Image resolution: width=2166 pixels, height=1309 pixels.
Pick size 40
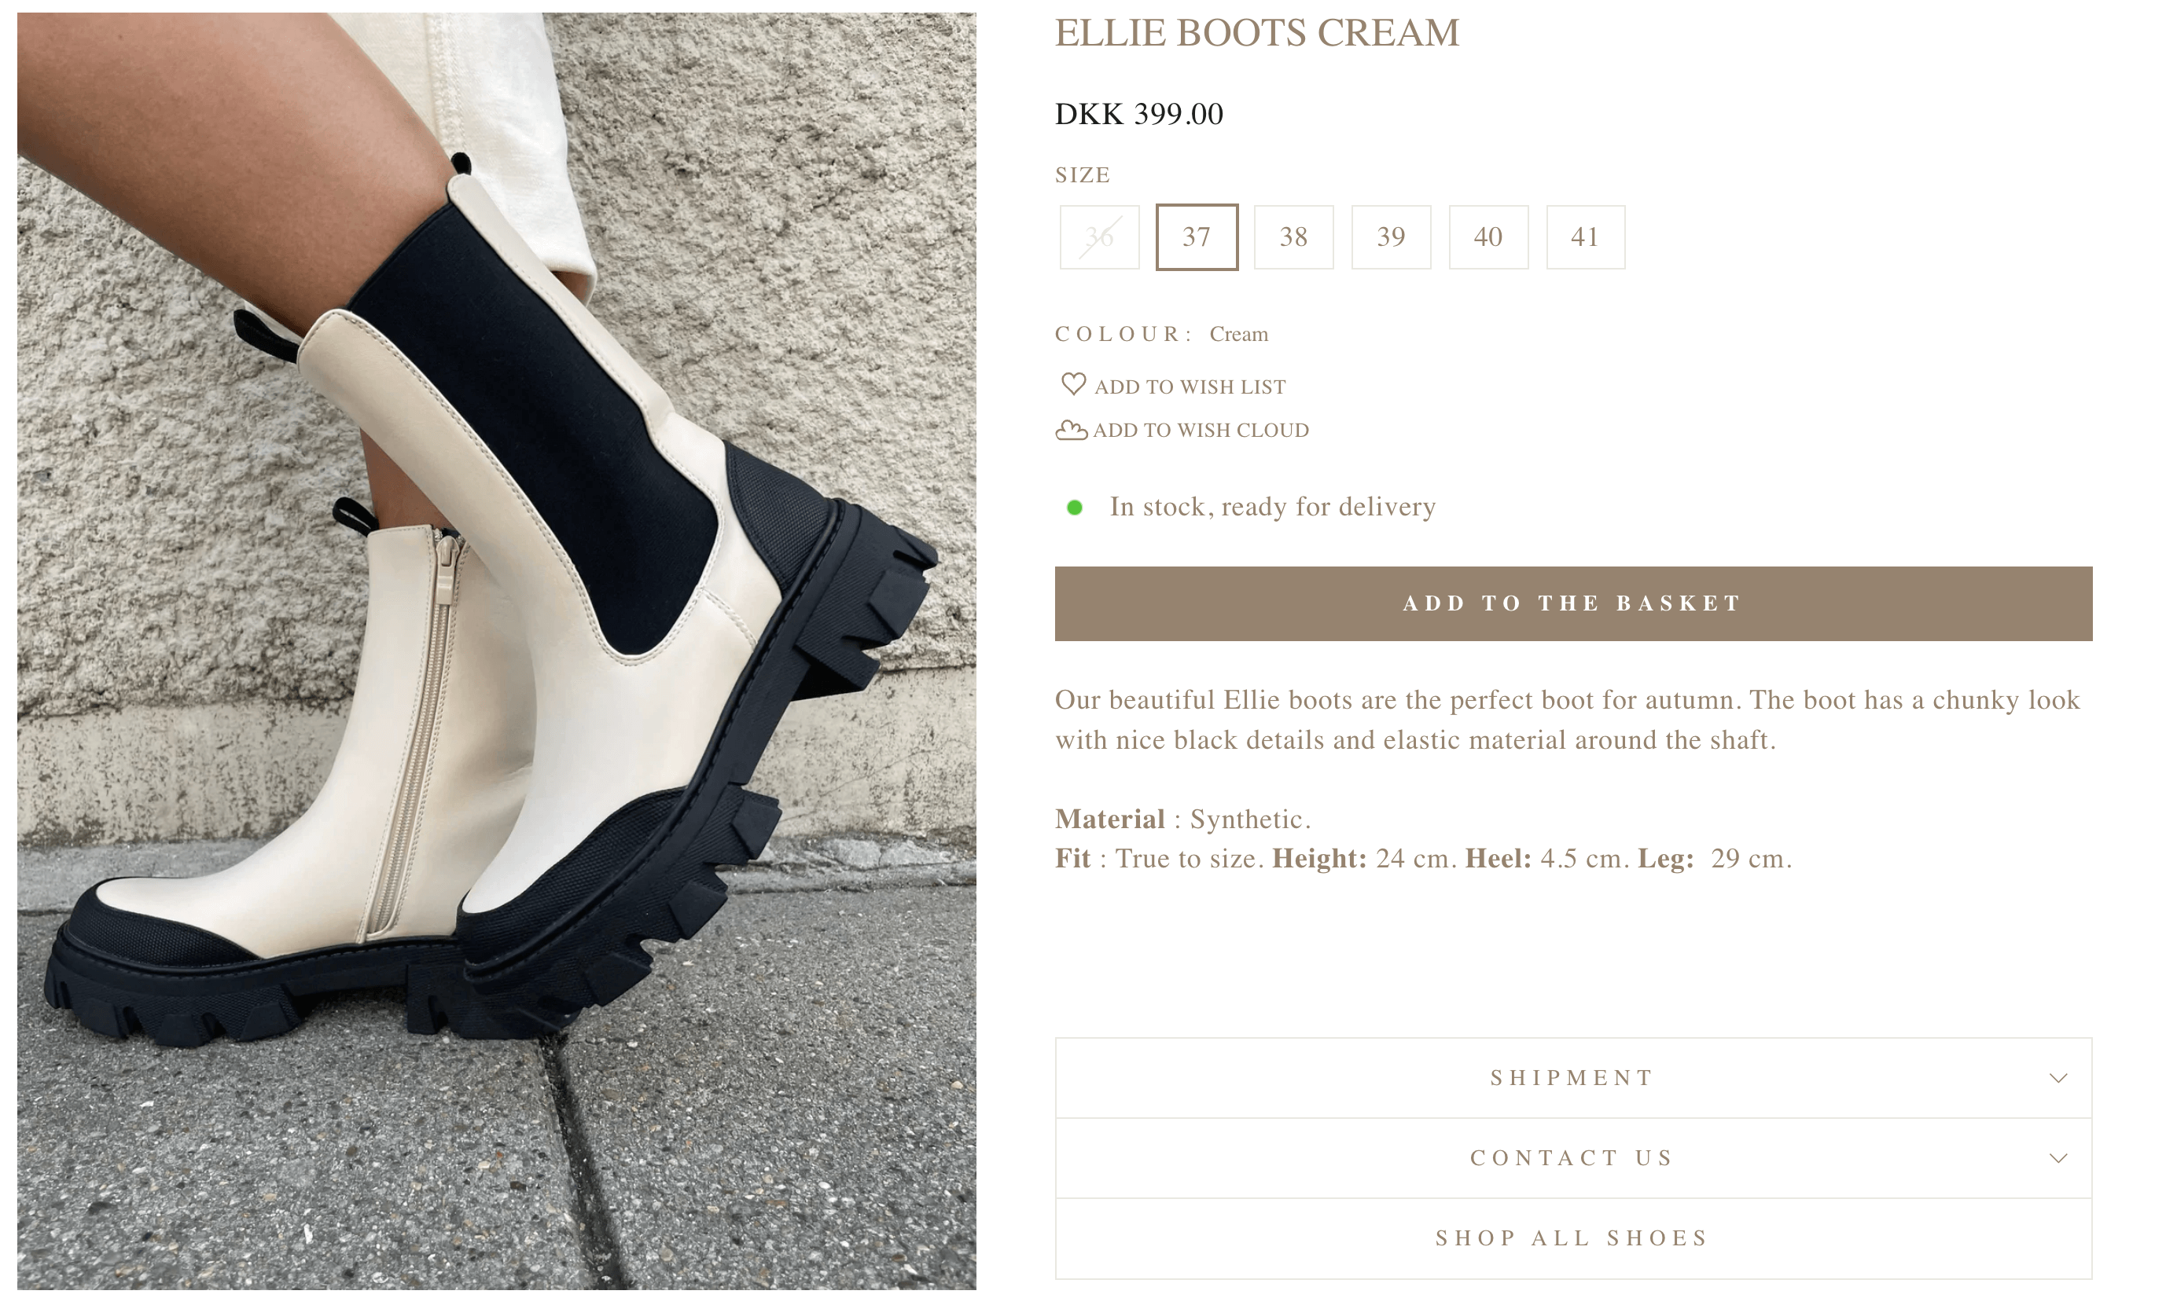pyautogui.click(x=1488, y=237)
